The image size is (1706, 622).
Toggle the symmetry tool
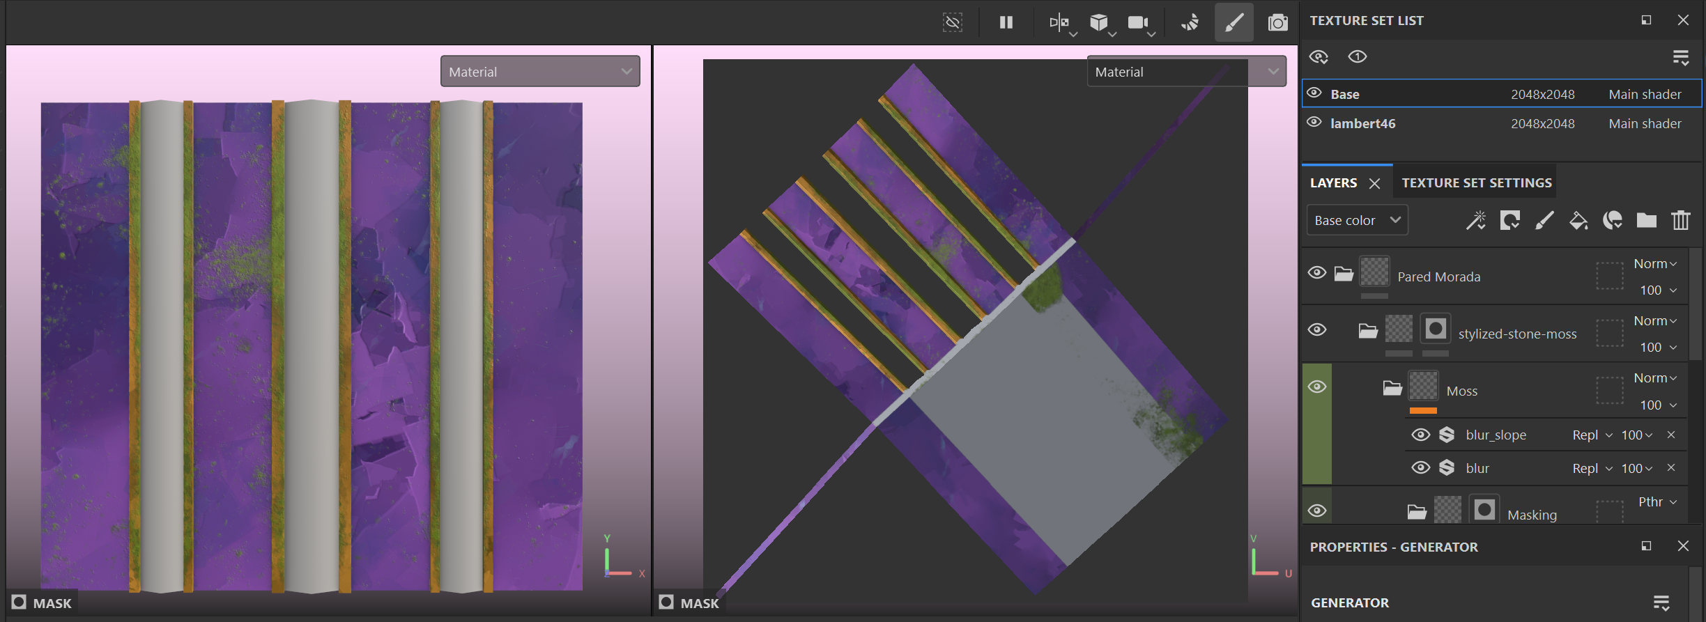coord(1059,22)
